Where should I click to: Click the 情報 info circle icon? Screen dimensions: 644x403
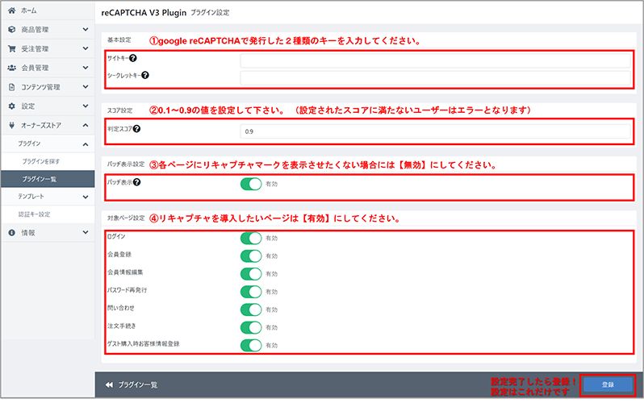tap(12, 233)
